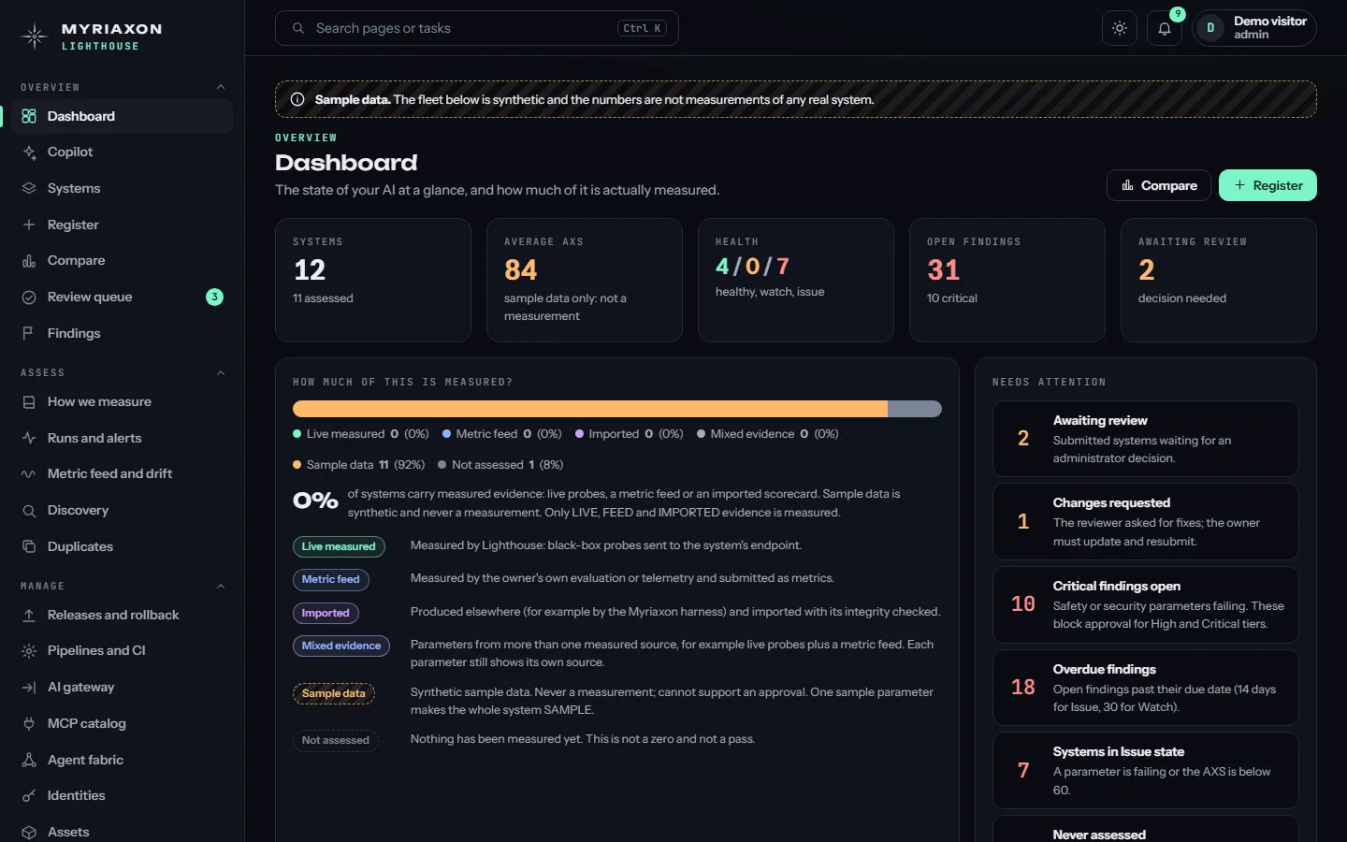The image size is (1347, 842).
Task: Click the Runs and alerts pulse icon
Action: [x=29, y=439]
